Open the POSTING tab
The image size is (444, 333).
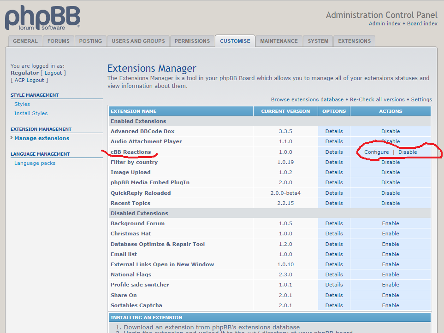coord(91,41)
